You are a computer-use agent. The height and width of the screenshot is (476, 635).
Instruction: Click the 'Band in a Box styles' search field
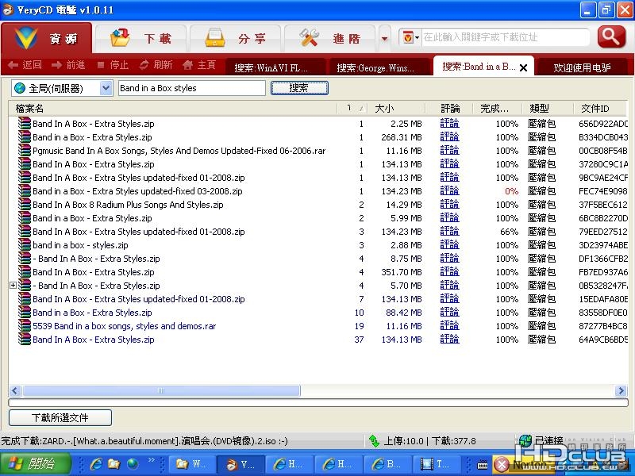pos(192,88)
